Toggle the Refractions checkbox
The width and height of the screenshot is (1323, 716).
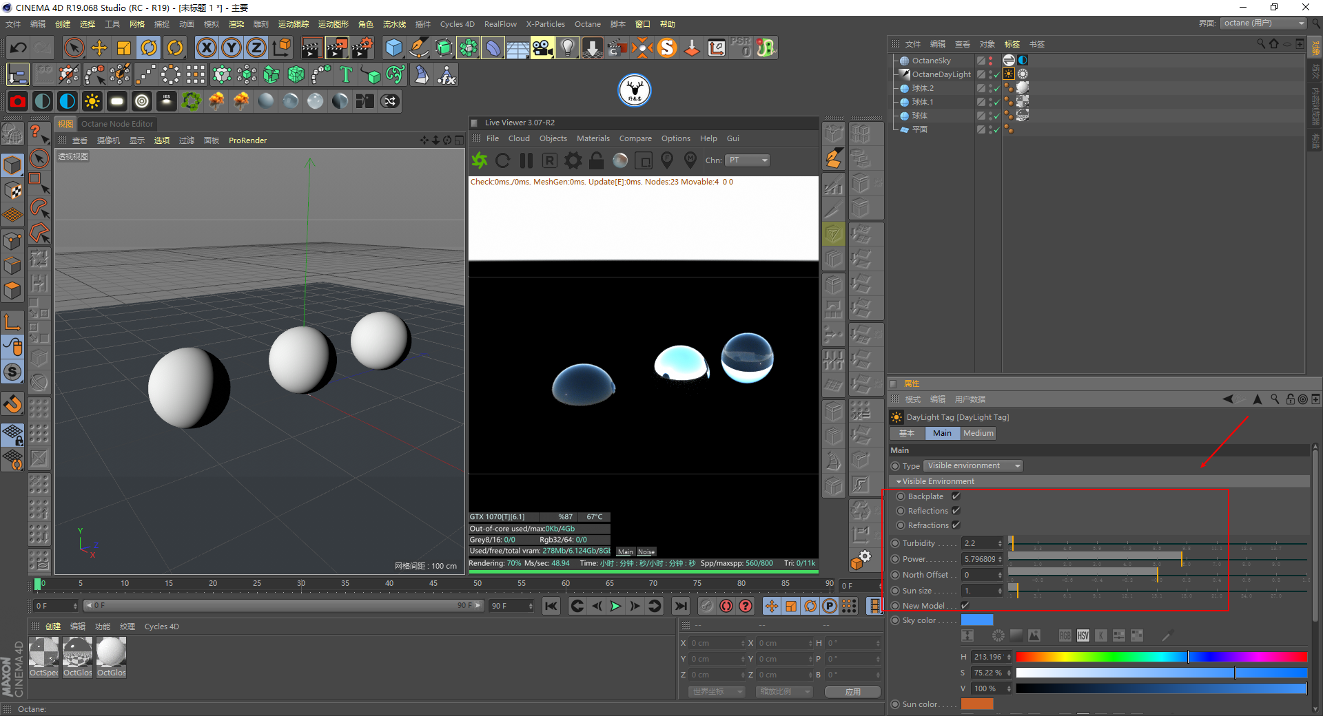[x=956, y=525]
